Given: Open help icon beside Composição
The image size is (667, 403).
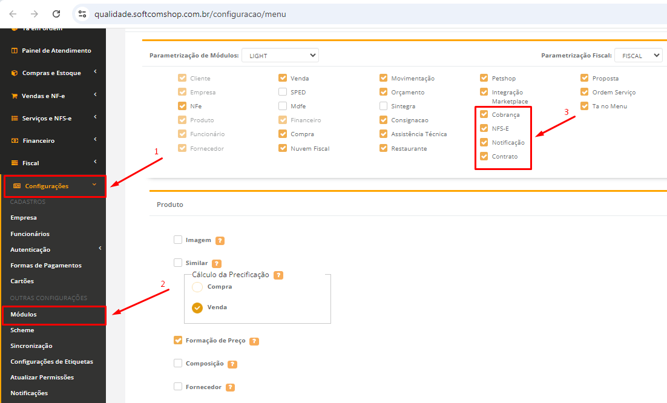Looking at the screenshot, I should (x=232, y=364).
